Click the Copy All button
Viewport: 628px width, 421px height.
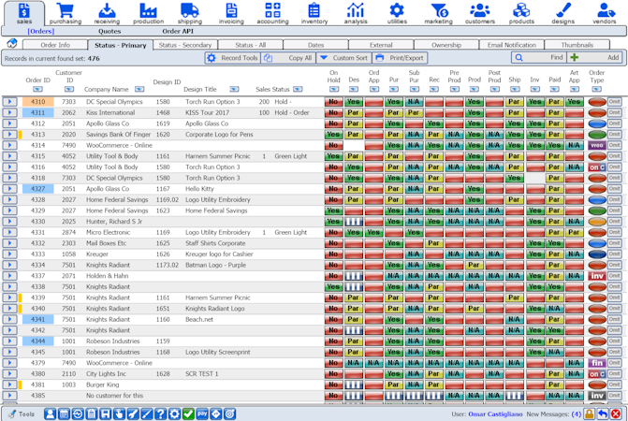[x=288, y=58]
